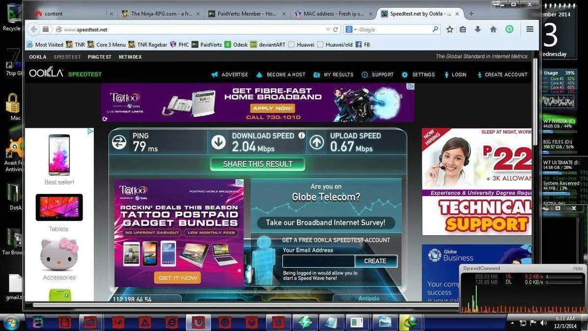588x331 pixels.
Task: Open Tor Browser desktop shortcut
Action: pos(13,241)
